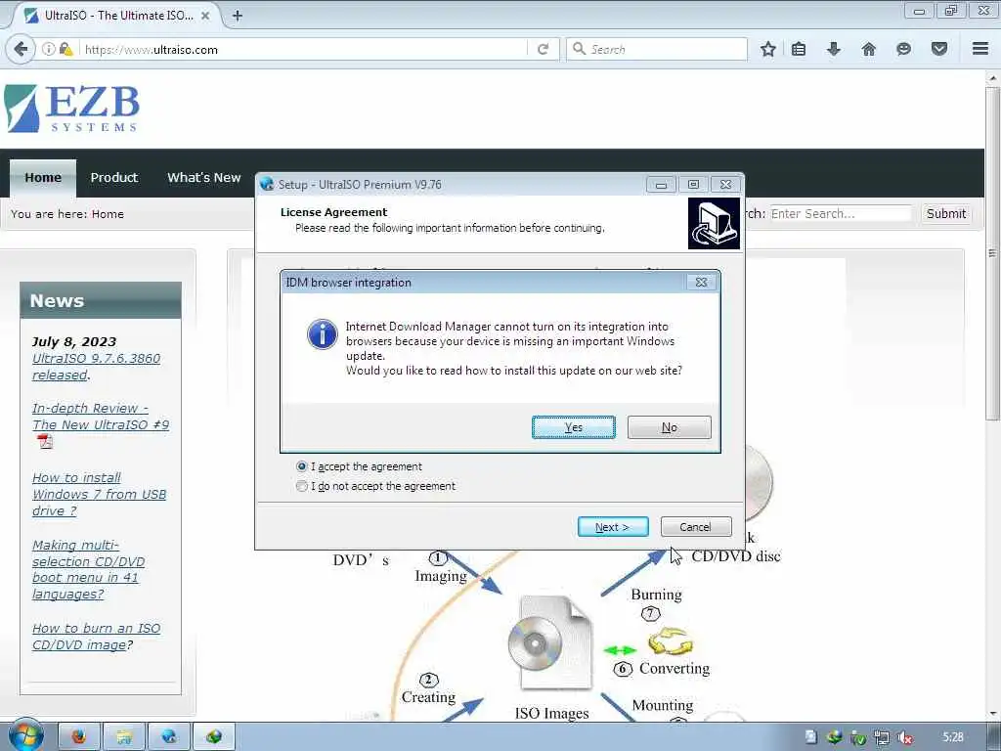Click scrollbar down arrow of the page
The image size is (1001, 751).
[x=992, y=714]
